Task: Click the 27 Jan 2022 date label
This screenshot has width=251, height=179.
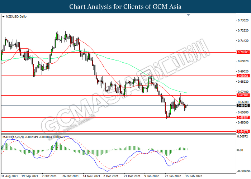Action: [x=174, y=176]
